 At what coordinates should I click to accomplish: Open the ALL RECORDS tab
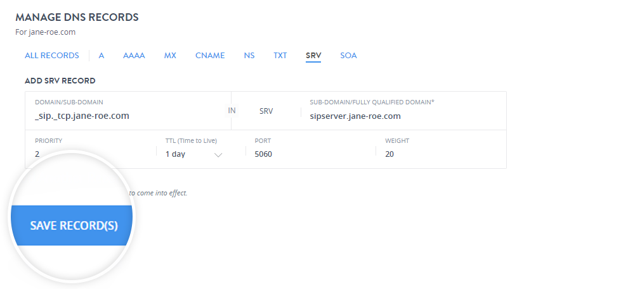tap(51, 56)
